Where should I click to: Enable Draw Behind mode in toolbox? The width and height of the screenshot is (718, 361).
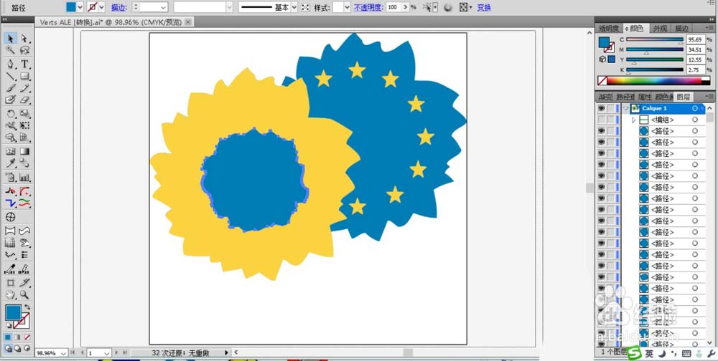tap(17, 347)
